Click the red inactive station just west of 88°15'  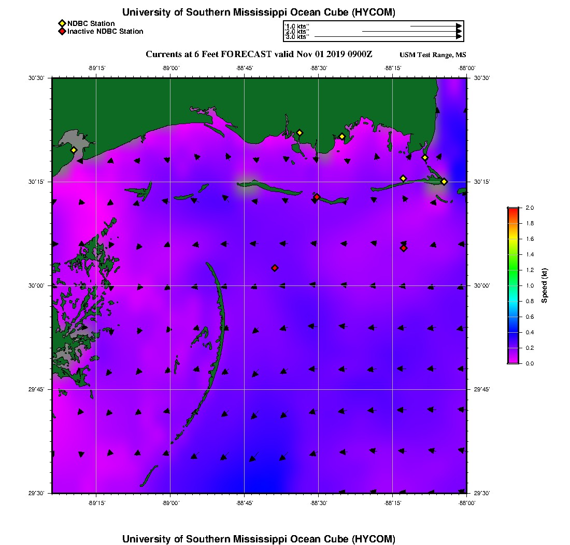click(404, 248)
